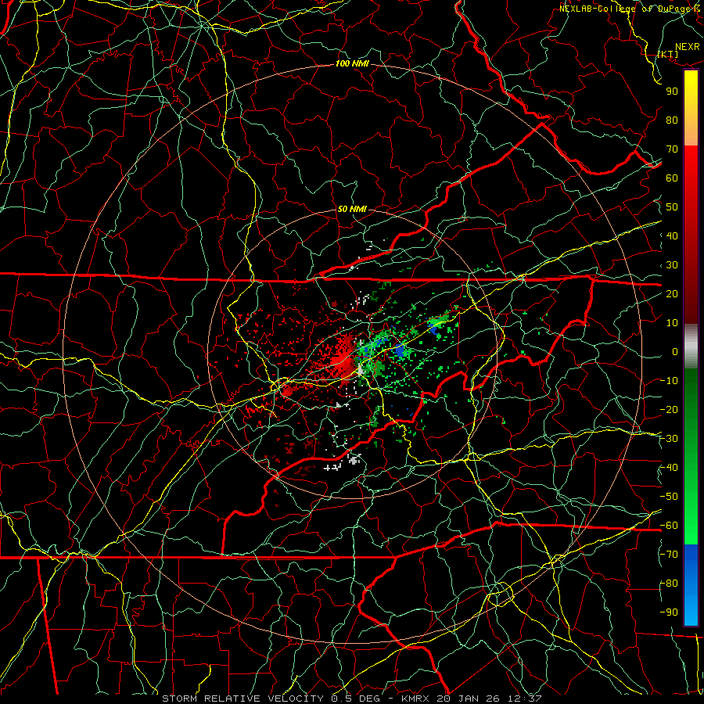The height and width of the screenshot is (704, 704).
Task: Click the -90 label on the velocity scale
Action: (x=669, y=612)
